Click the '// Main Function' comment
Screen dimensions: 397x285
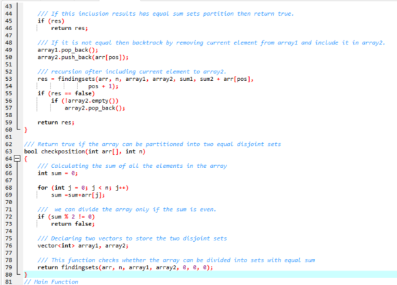click(x=51, y=282)
